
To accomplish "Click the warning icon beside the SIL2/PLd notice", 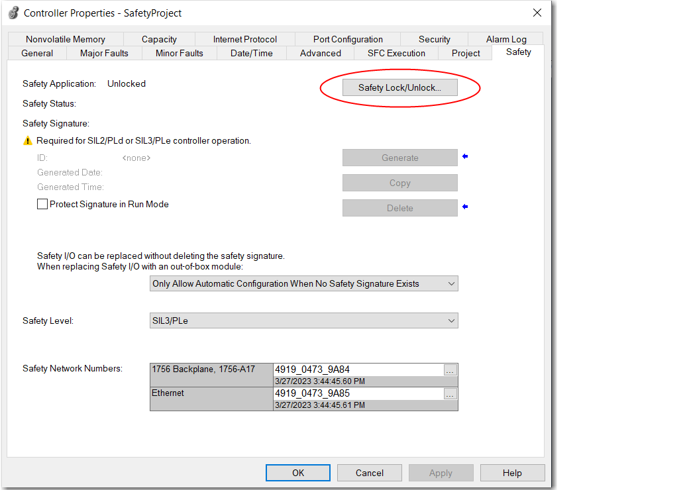I will pos(28,140).
